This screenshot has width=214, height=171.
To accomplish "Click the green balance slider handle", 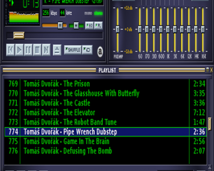I will tap(76, 25).
